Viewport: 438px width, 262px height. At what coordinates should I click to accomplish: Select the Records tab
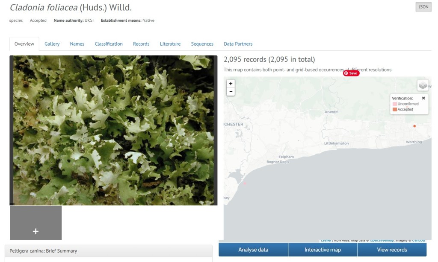pos(141,44)
